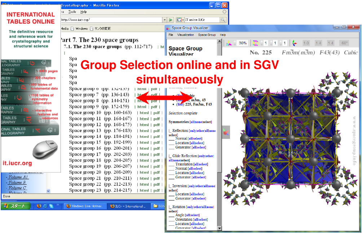Launch Firefox from the quick launch bar

pos(39,206)
